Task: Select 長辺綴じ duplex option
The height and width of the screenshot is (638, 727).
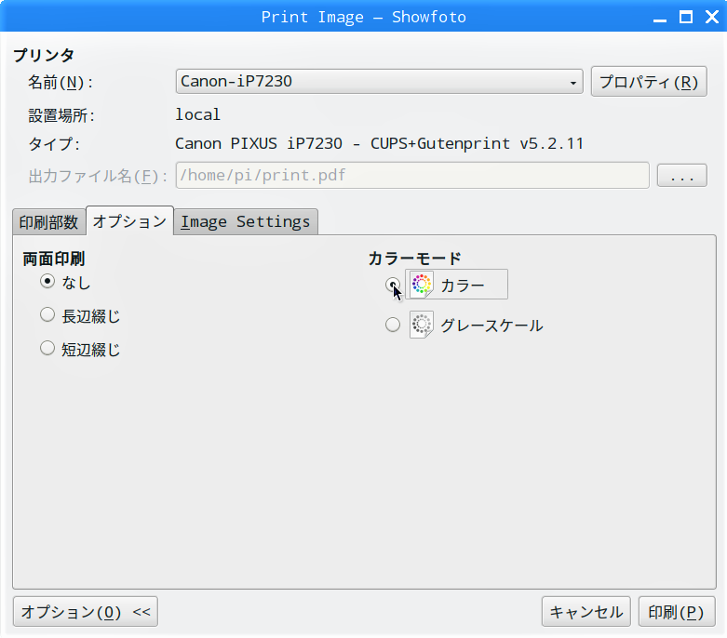Action: click(47, 315)
